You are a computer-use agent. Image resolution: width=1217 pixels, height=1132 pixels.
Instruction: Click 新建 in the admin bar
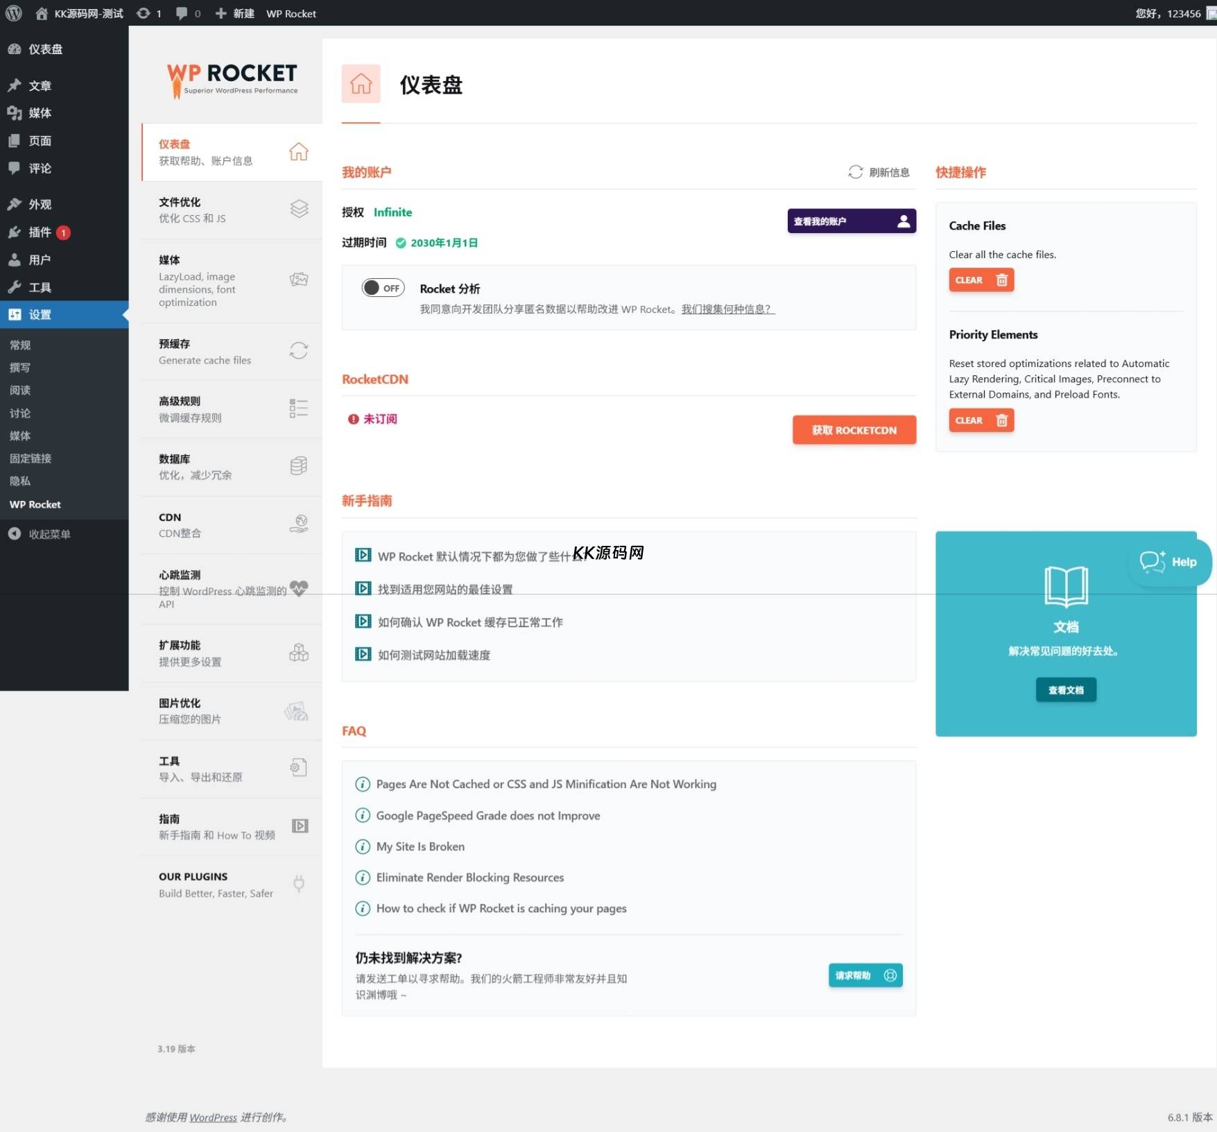point(234,13)
